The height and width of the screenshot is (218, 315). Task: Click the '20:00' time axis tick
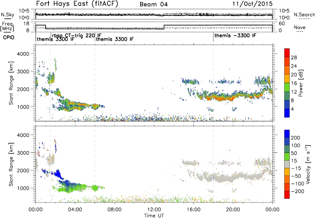(x=233, y=209)
